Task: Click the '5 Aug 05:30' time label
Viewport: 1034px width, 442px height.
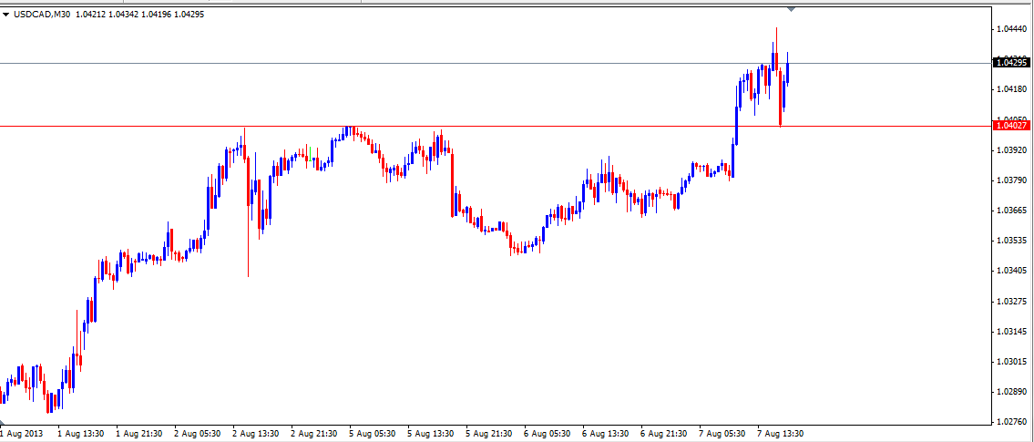Action: click(x=371, y=433)
